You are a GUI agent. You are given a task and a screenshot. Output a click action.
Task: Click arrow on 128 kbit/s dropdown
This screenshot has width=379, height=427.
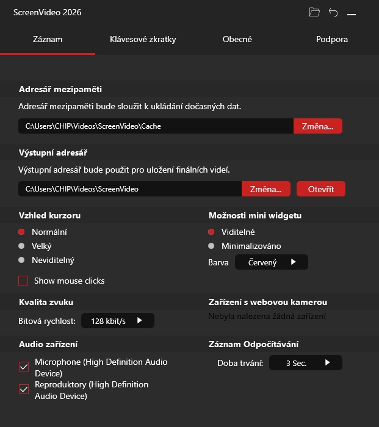click(140, 320)
